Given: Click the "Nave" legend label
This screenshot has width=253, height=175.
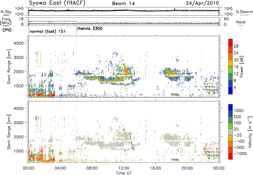Looking at the screenshot, I should [240, 22].
